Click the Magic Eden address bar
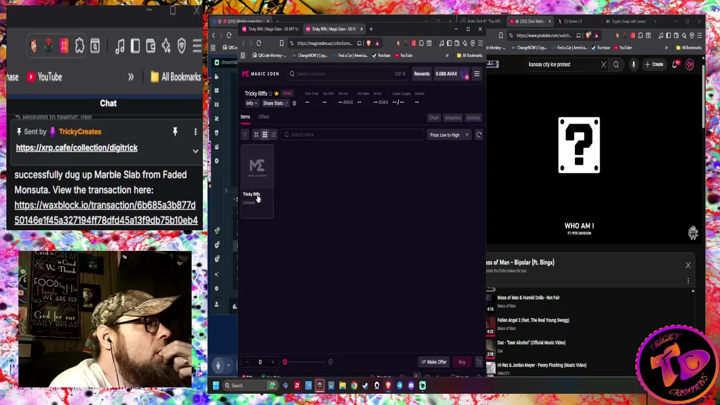The height and width of the screenshot is (405, 720). [325, 43]
